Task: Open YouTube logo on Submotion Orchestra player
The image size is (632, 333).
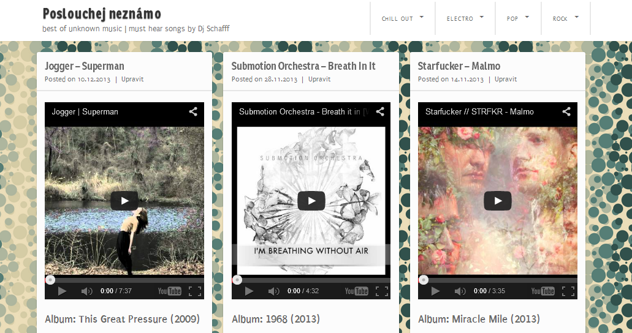Action: 356,291
